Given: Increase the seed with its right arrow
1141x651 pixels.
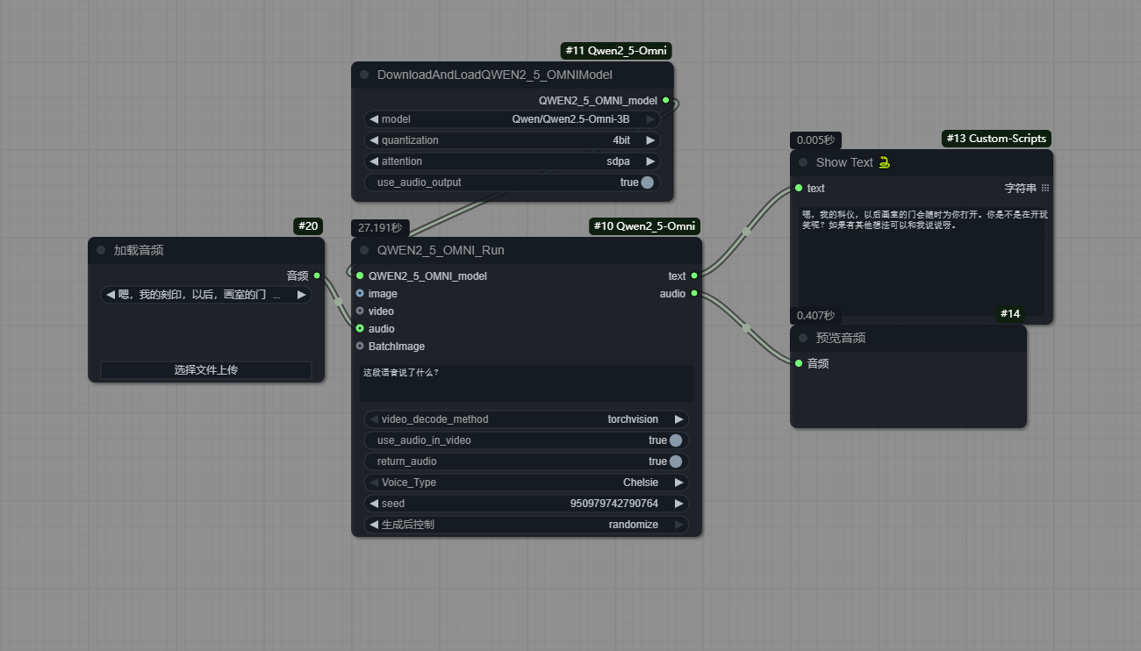Looking at the screenshot, I should [678, 504].
